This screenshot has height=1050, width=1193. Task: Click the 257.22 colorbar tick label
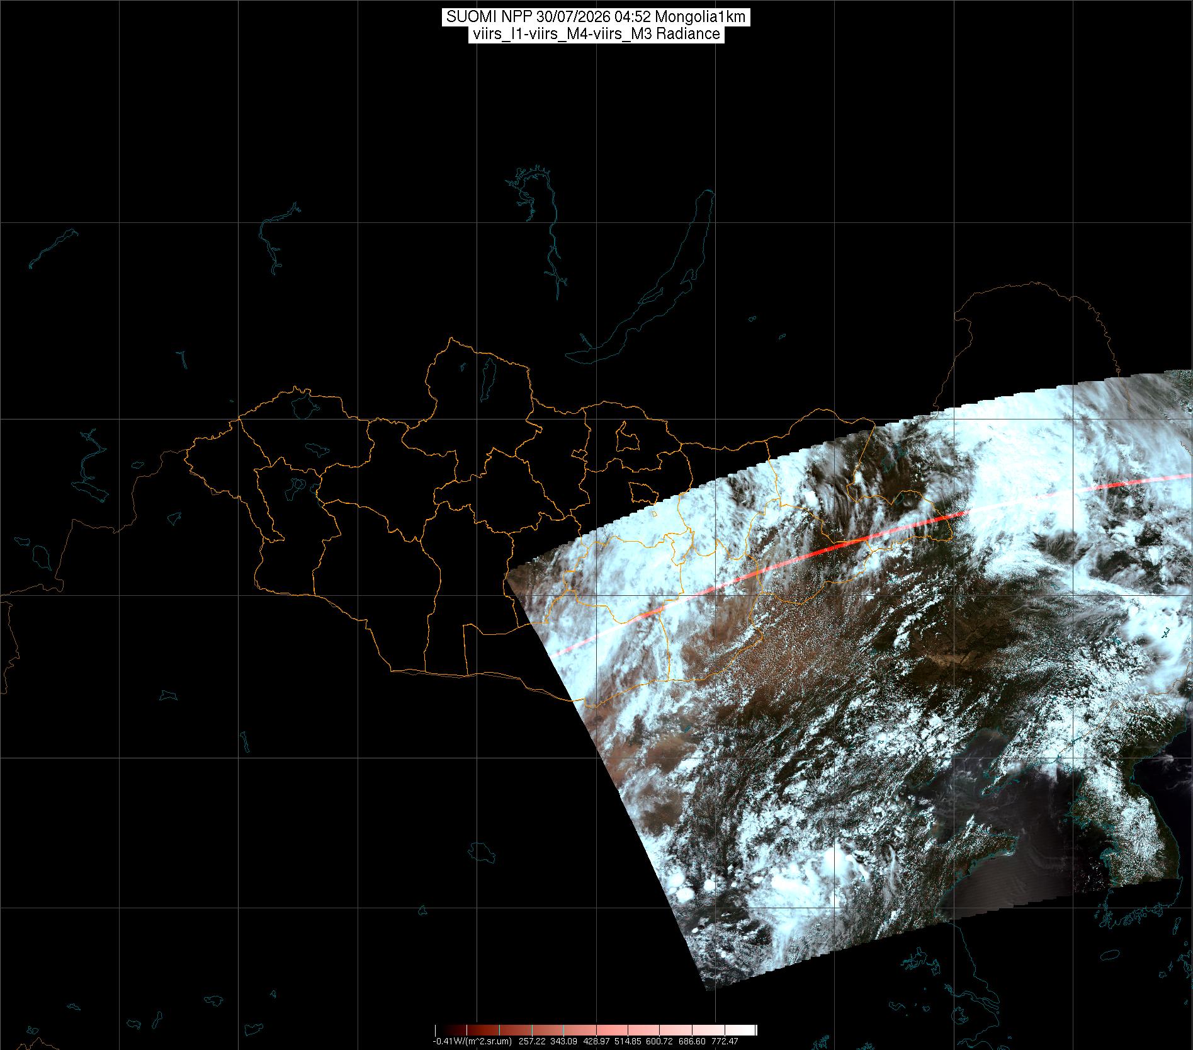point(532,1041)
